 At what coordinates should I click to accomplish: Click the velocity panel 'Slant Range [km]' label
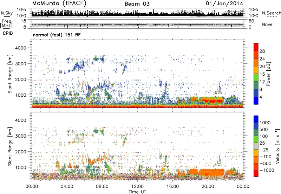pos(10,146)
